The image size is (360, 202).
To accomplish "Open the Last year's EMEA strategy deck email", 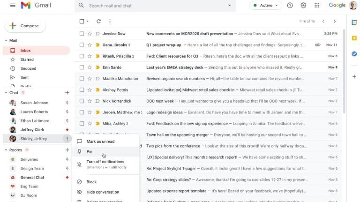I will coord(208,67).
